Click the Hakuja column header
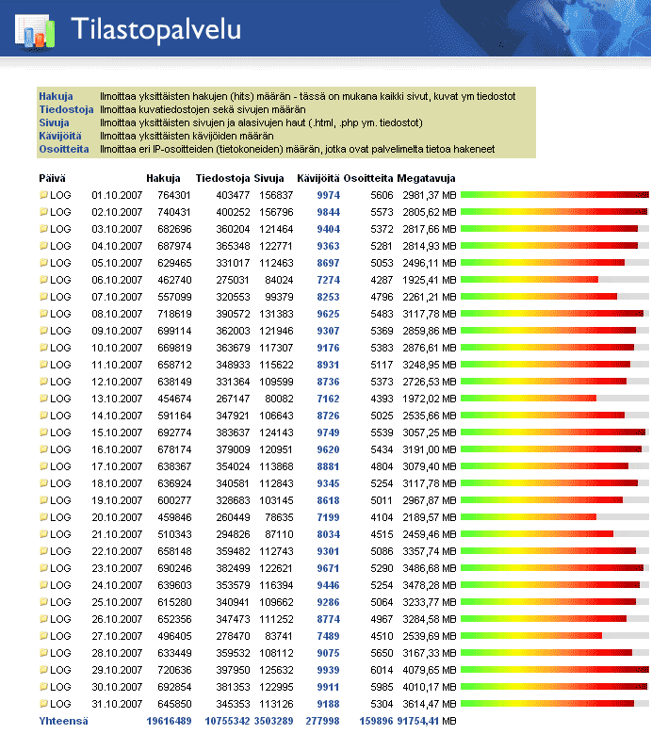The width and height of the screenshot is (651, 734). coord(163,178)
